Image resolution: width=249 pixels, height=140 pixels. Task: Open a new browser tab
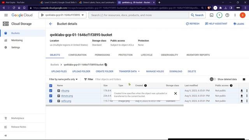(x=159, y=2)
